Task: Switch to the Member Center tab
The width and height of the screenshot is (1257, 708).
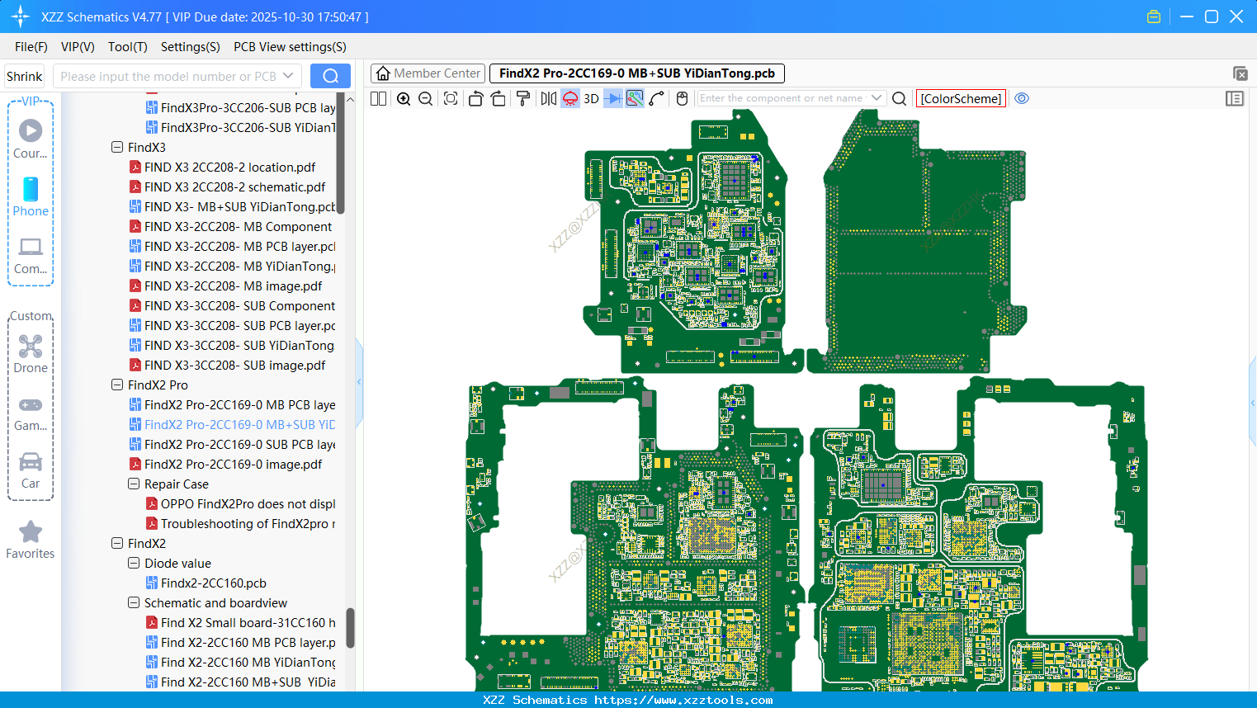Action: pos(428,73)
